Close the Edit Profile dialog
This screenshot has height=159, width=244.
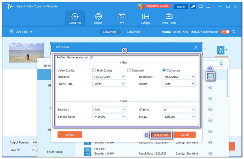(196, 47)
